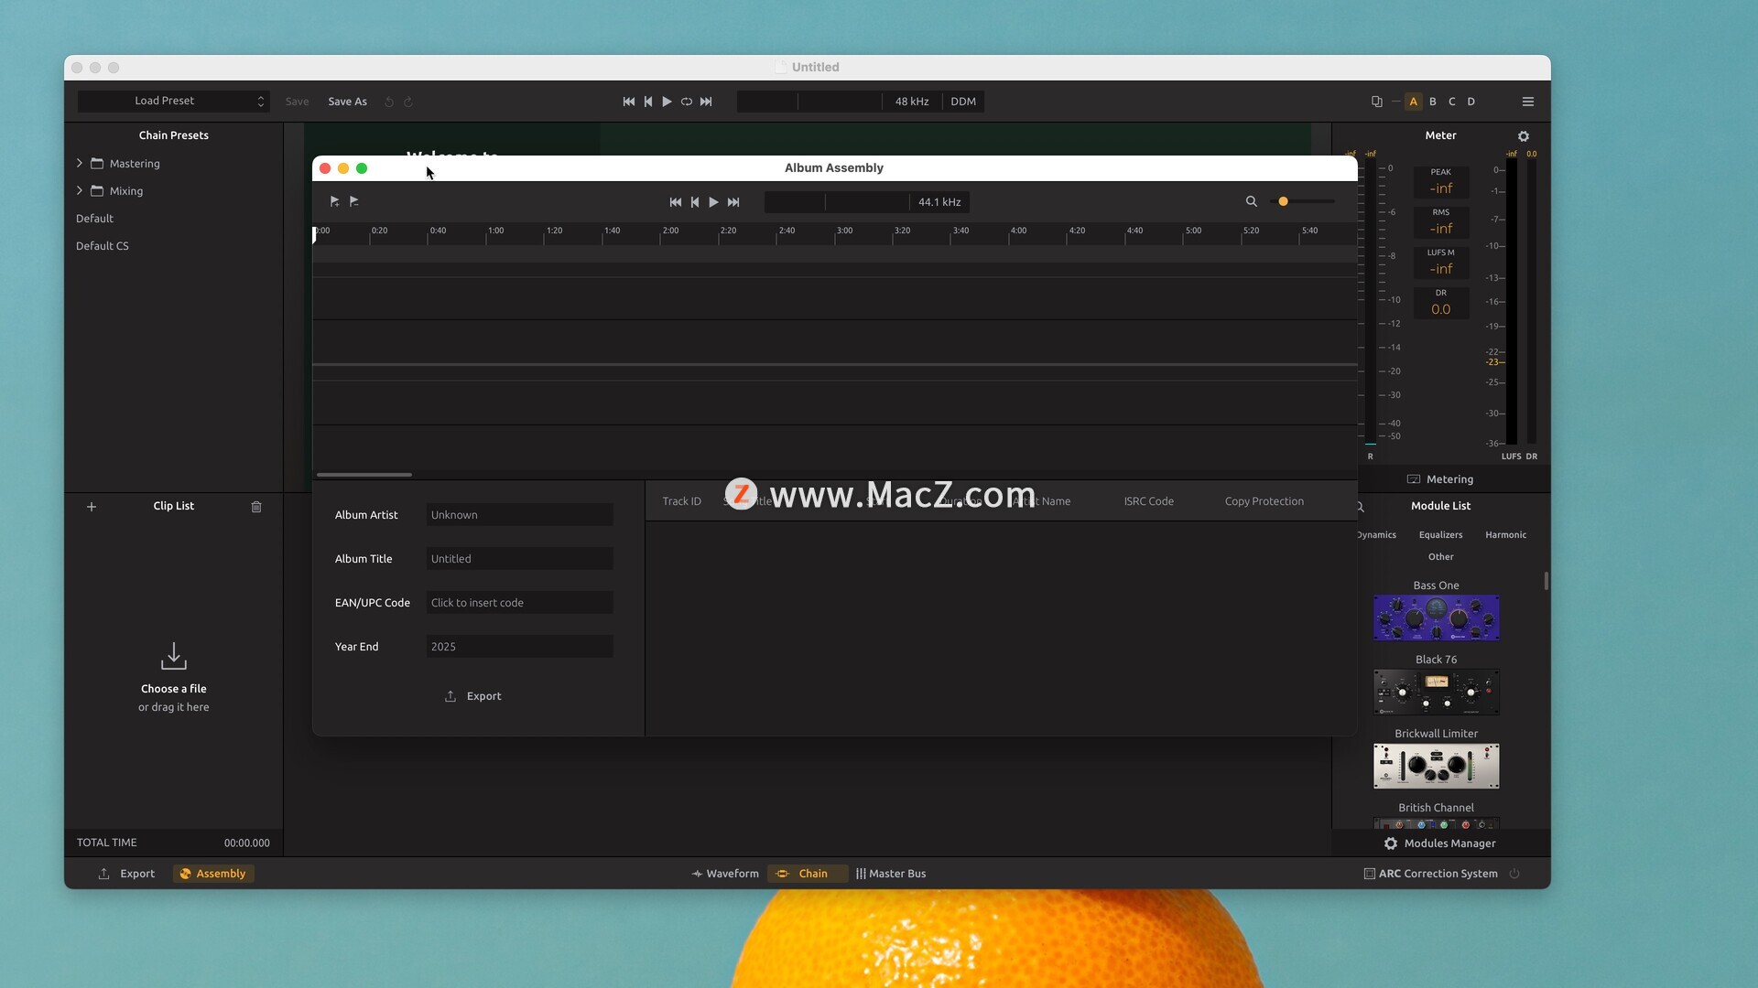1758x988 pixels.
Task: Click Export in Album Assembly window
Action: pyautogui.click(x=473, y=696)
